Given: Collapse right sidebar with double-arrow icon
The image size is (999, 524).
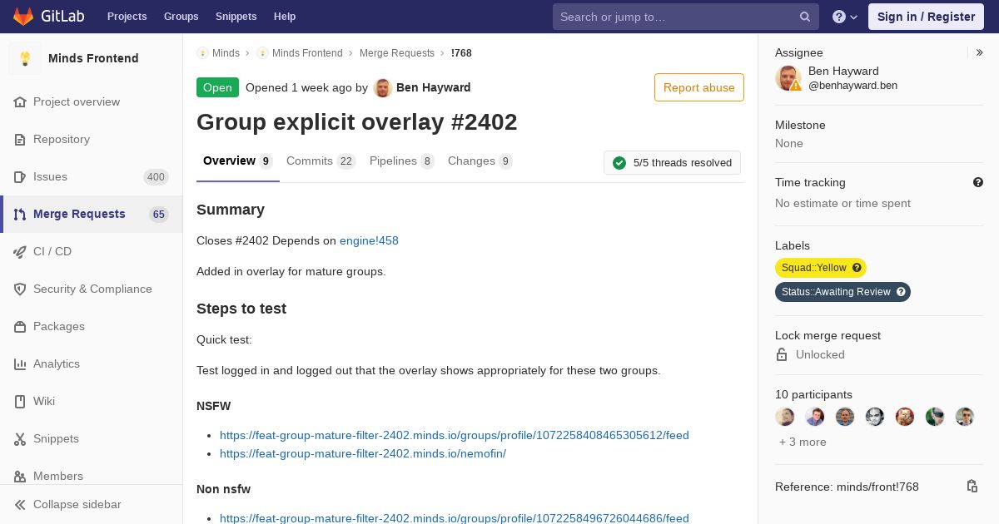Looking at the screenshot, I should click(x=980, y=52).
